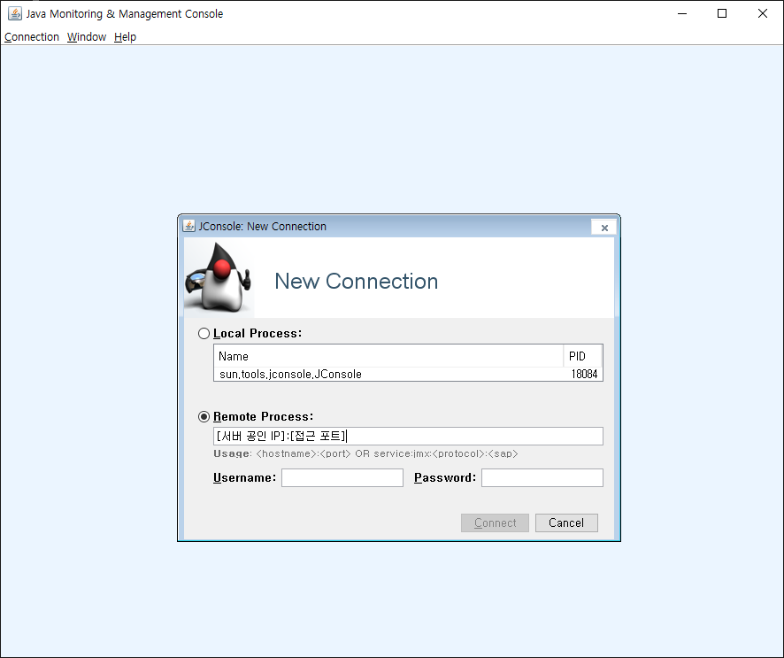The height and width of the screenshot is (658, 784).
Task: Select the sun.tools.jconsole.JConsole process row
Action: point(408,374)
